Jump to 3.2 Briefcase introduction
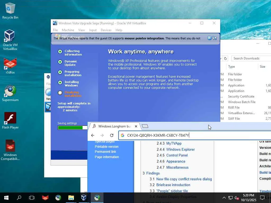This screenshot has height=203, width=271. coord(173,185)
